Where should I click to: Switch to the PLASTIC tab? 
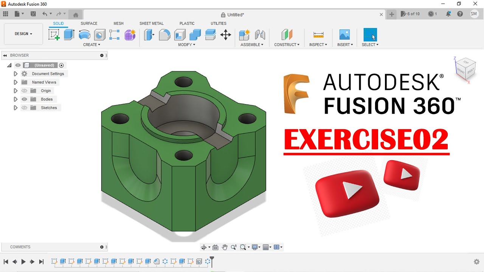coord(187,23)
